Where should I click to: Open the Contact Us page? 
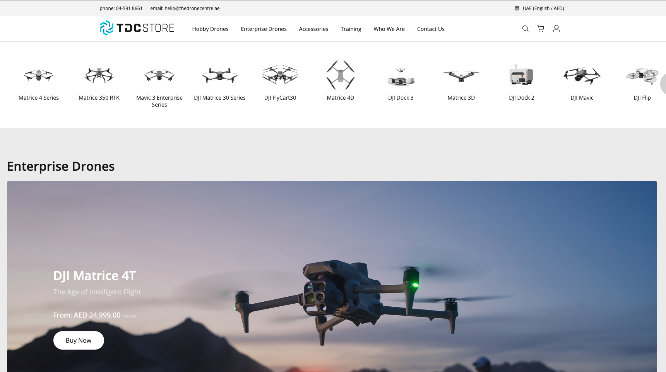[431, 29]
